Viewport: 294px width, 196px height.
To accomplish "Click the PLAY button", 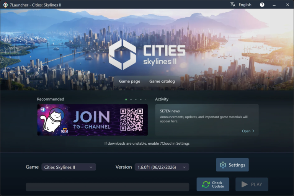I will click(x=252, y=185).
